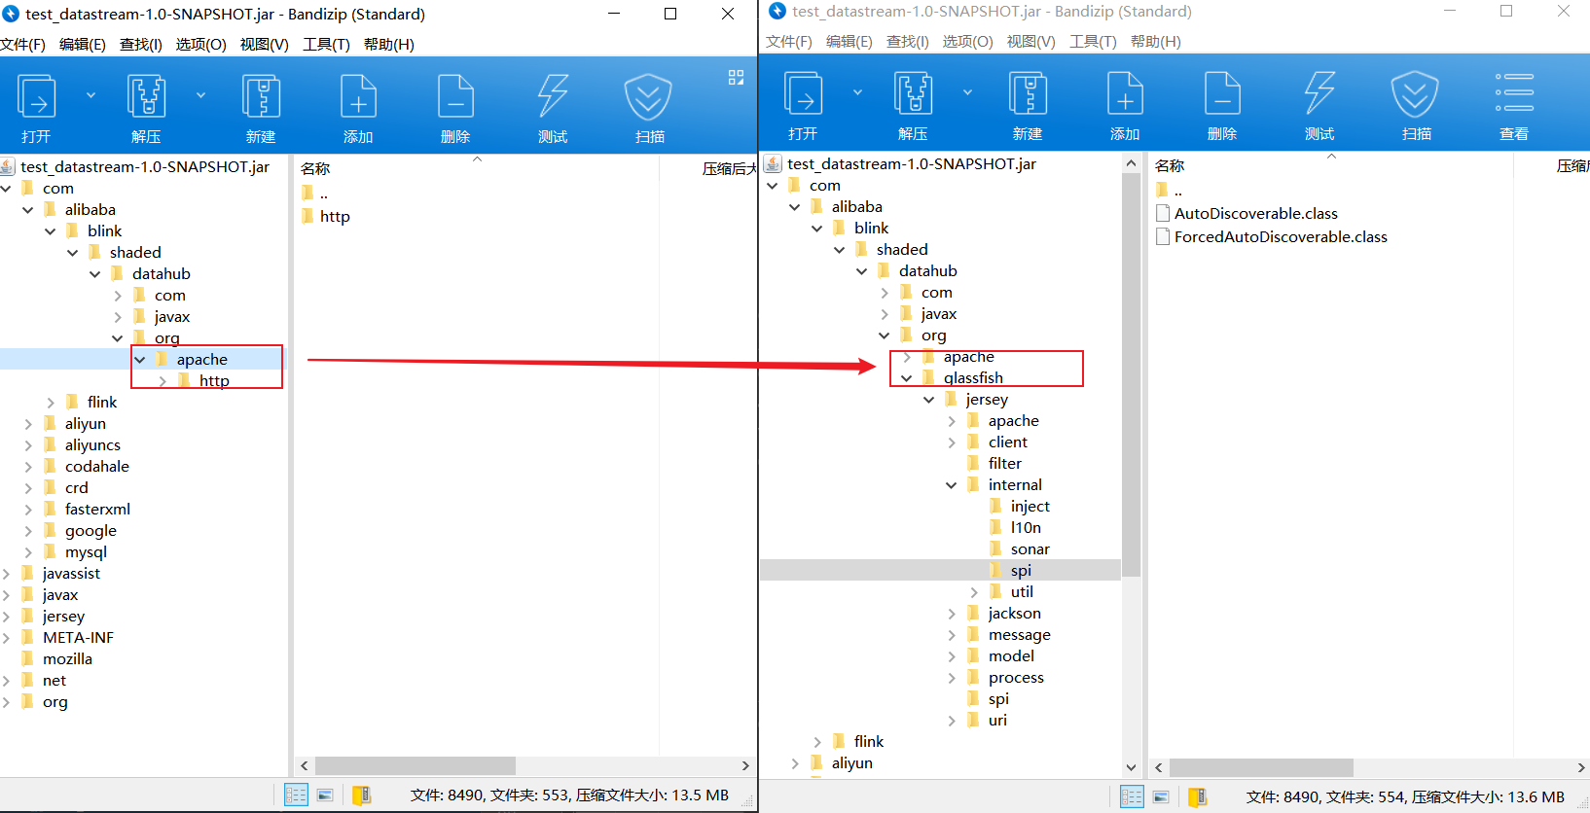Select AutoDiscoverable.class file
The height and width of the screenshot is (813, 1590).
(1255, 214)
